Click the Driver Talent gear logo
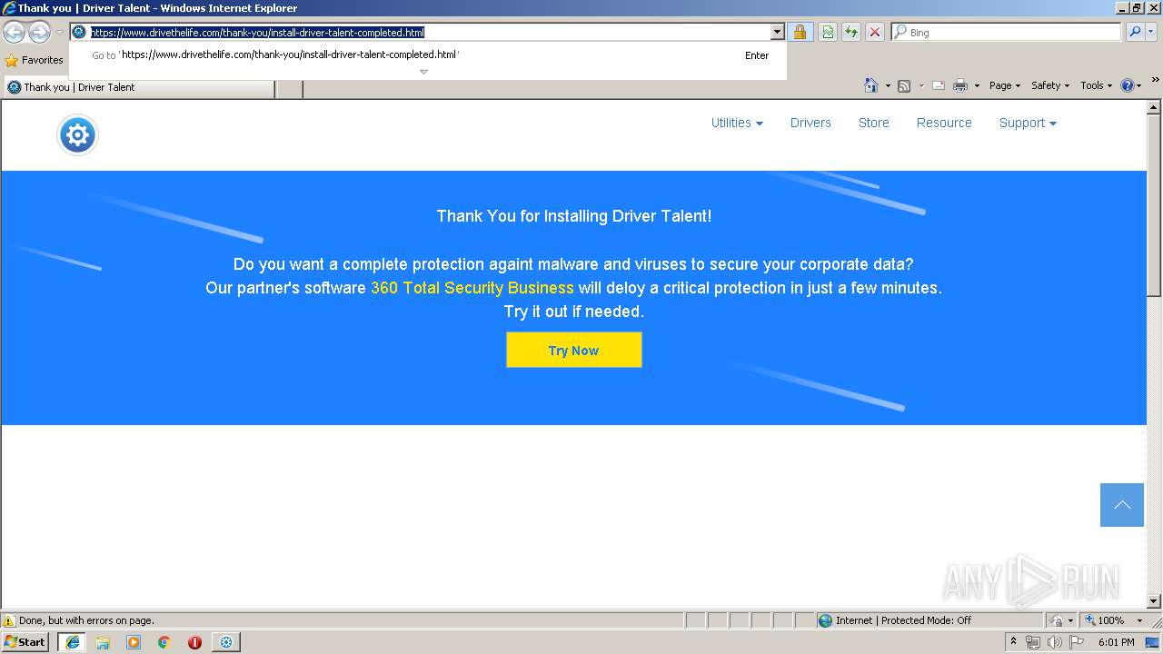Screen dimensions: 1163x654 click(77, 135)
